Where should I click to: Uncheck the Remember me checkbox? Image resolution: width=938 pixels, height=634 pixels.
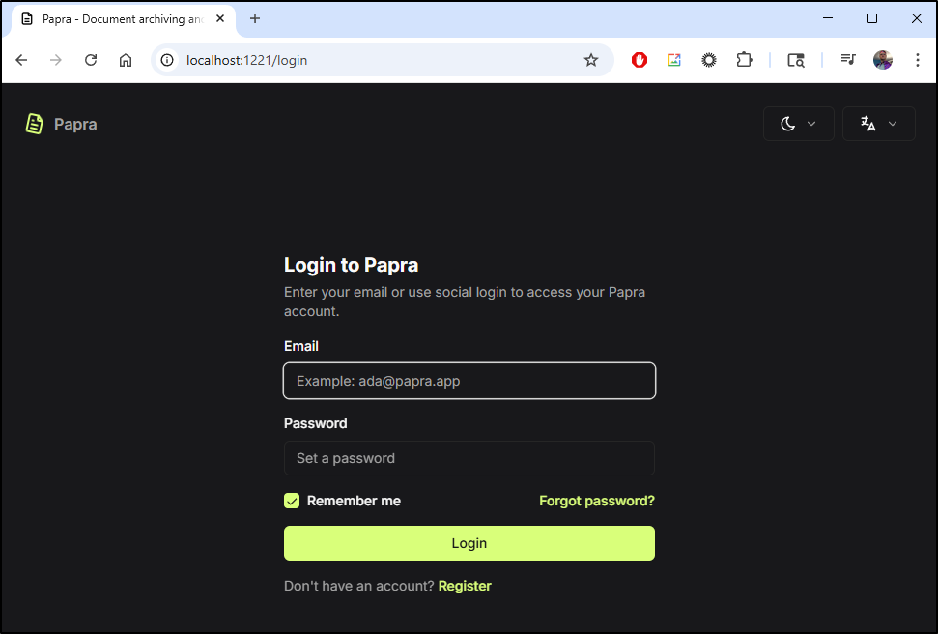pyautogui.click(x=292, y=501)
